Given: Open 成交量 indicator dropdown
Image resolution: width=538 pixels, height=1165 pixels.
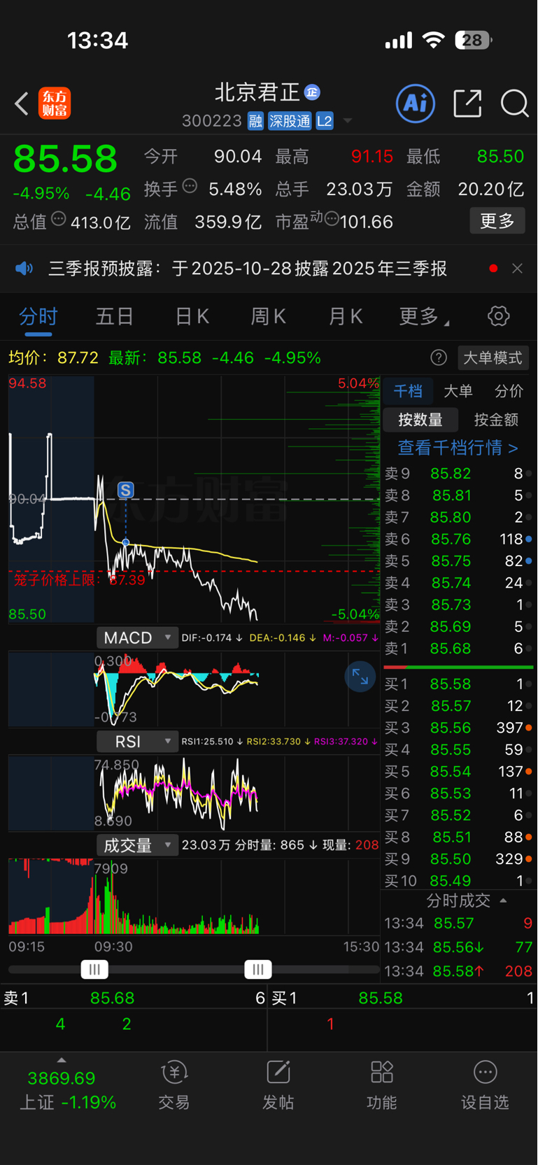Looking at the screenshot, I should click(137, 845).
